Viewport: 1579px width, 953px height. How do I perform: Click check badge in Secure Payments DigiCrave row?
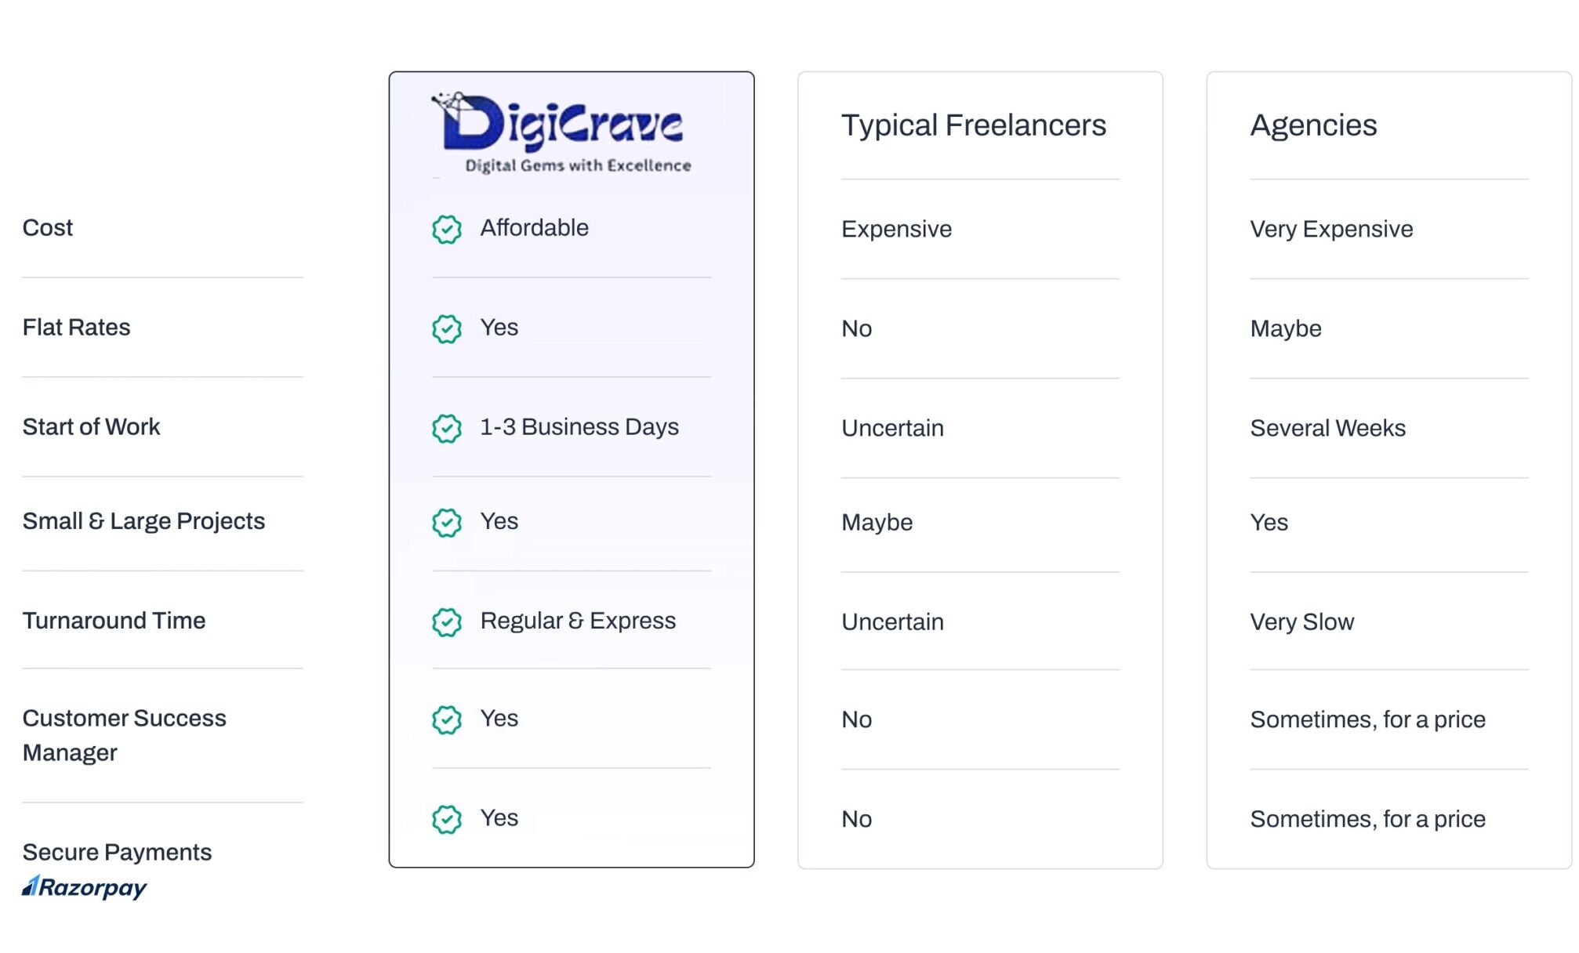[447, 819]
